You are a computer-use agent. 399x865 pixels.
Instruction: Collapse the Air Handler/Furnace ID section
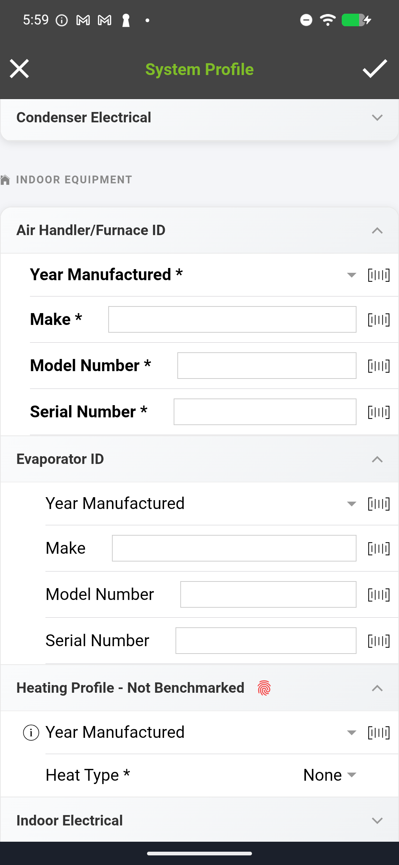(x=377, y=231)
